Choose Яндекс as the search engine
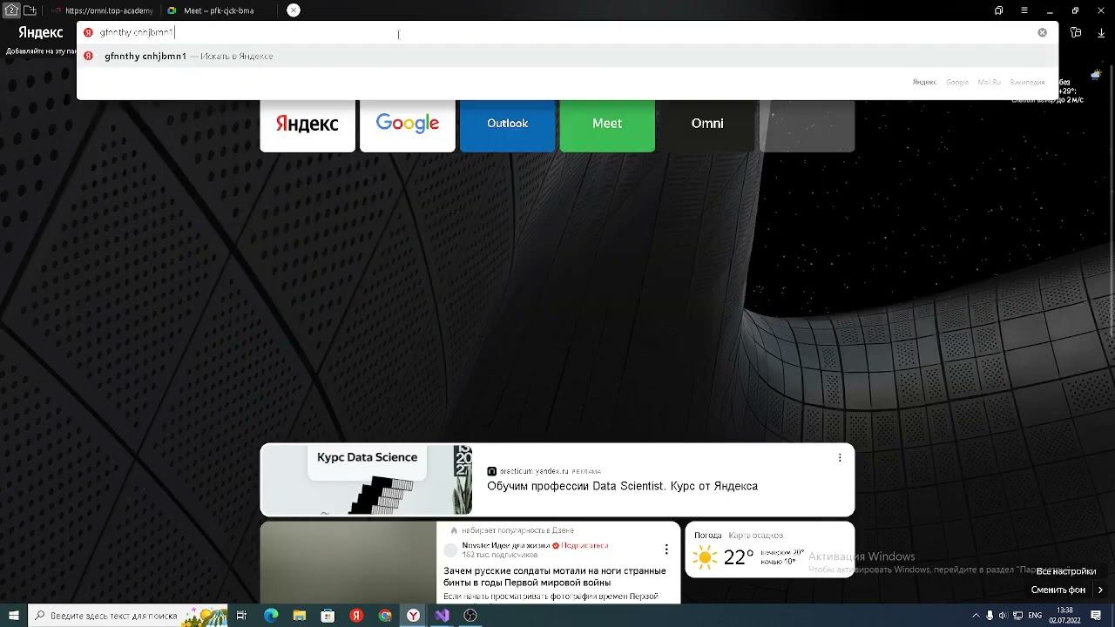Image resolution: width=1115 pixels, height=627 pixels. point(924,82)
